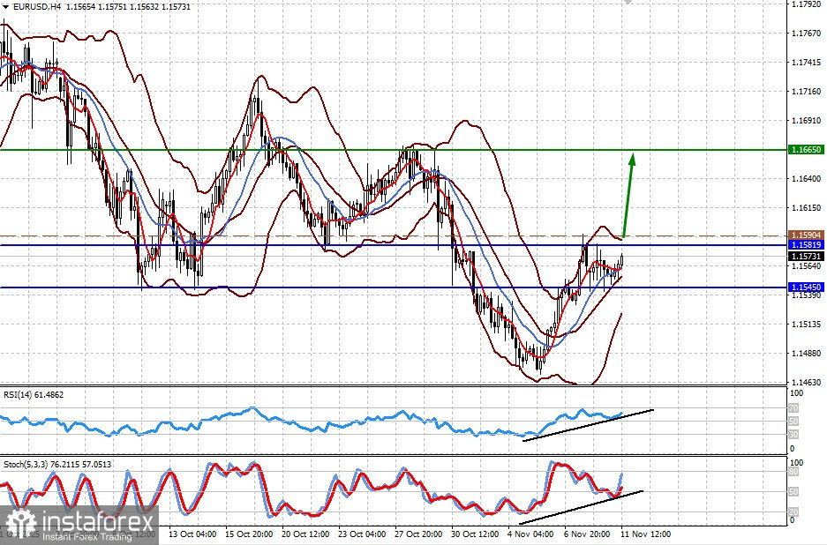
Task: Select the Stoch(5,3,3) indicator label
Action: [x=57, y=465]
